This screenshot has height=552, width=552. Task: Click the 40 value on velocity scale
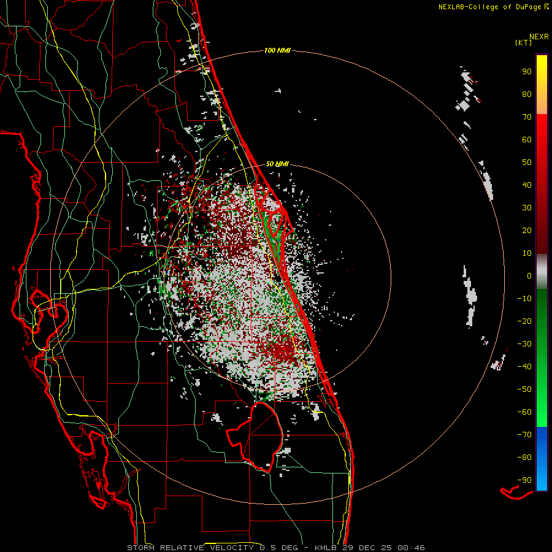[527, 185]
